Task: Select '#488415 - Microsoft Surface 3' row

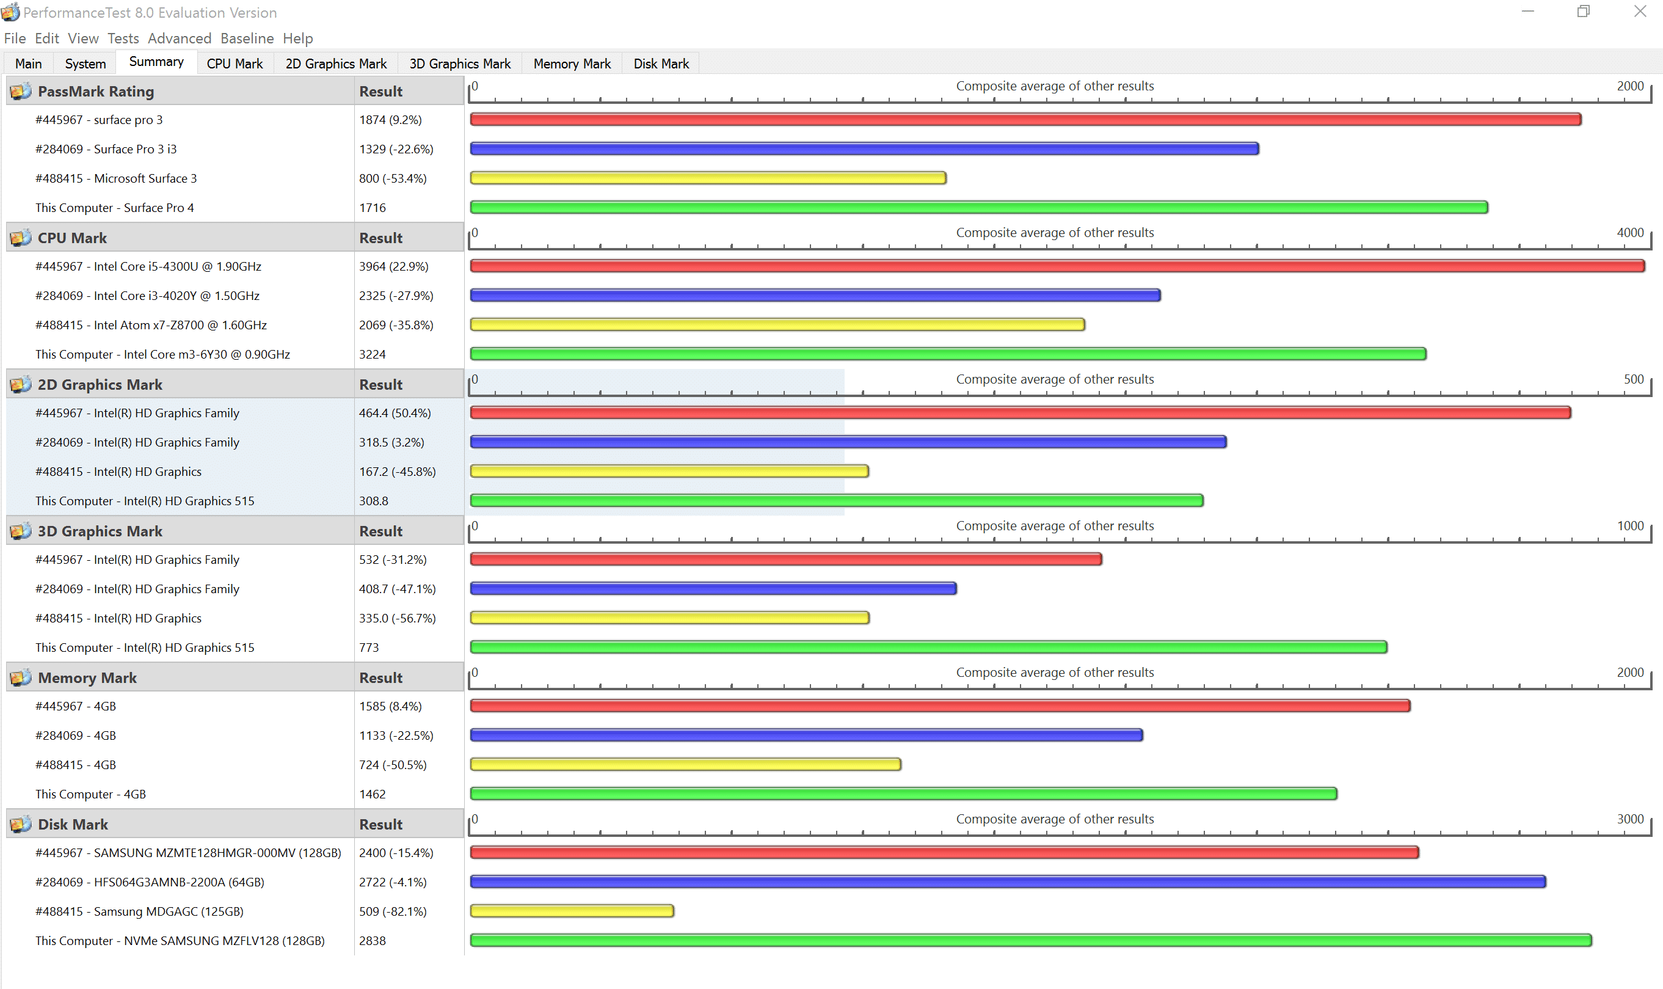Action: [235, 178]
